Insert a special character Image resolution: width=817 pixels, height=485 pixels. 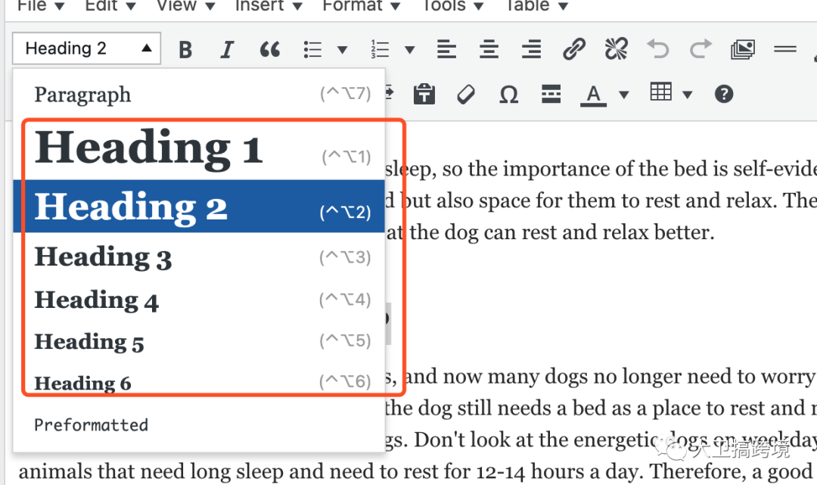pyautogui.click(x=508, y=93)
